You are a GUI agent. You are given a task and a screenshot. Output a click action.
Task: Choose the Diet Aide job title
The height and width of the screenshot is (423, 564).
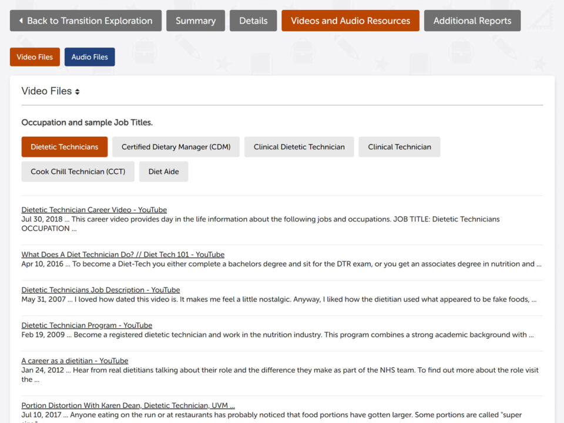[x=164, y=172]
